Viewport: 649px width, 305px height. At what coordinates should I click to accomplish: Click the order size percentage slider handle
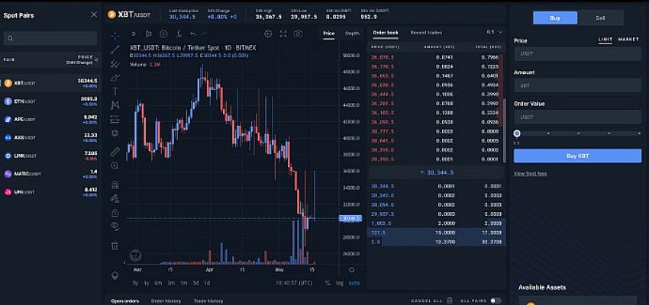point(517,133)
